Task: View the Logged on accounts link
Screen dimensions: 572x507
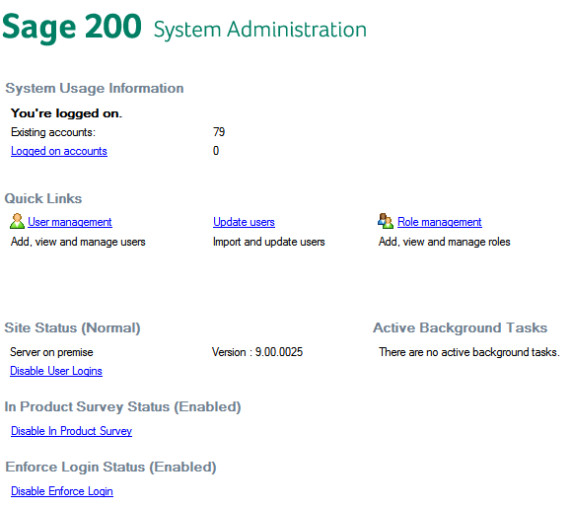Action: coord(59,151)
